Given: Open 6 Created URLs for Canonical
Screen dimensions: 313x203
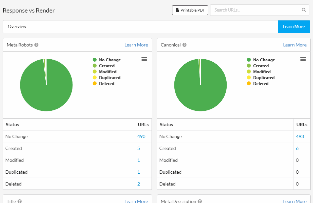Looking at the screenshot, I should (297, 149).
